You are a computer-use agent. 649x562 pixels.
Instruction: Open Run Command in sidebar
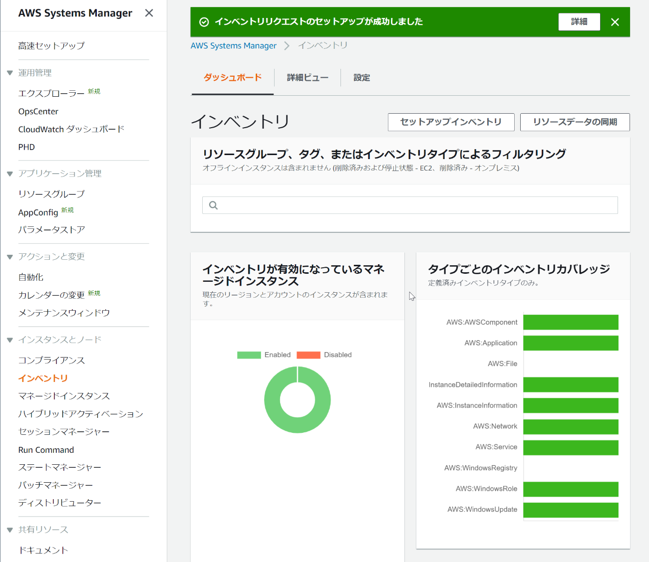(x=46, y=450)
